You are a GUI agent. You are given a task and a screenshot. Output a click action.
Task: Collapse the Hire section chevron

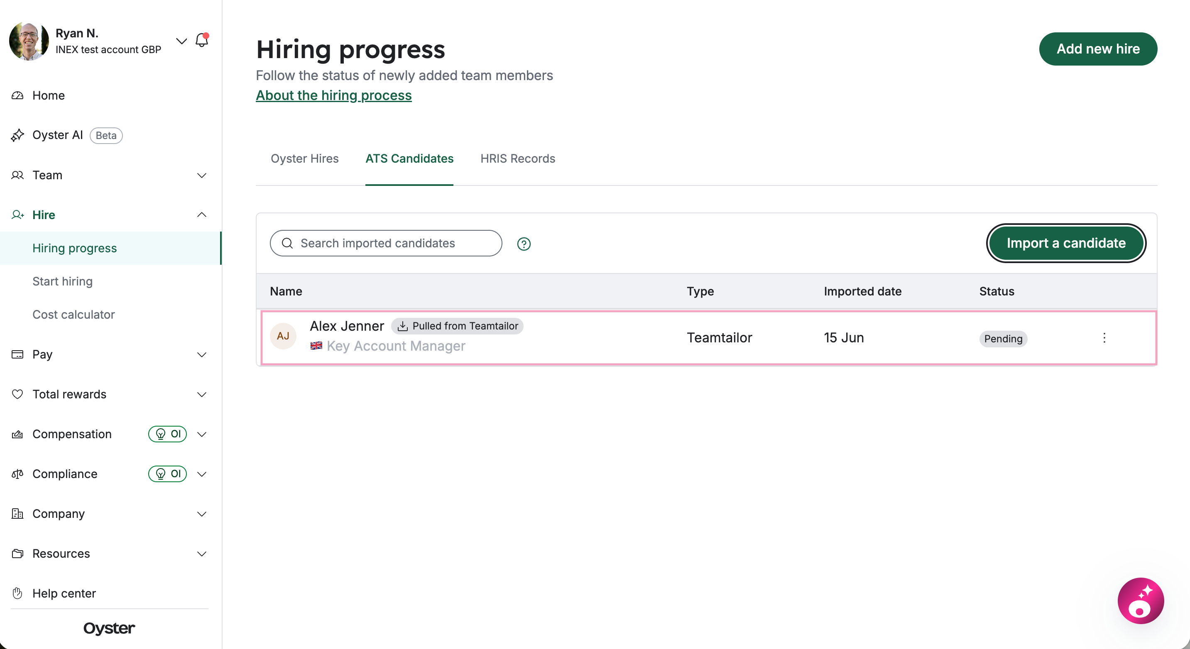(202, 215)
